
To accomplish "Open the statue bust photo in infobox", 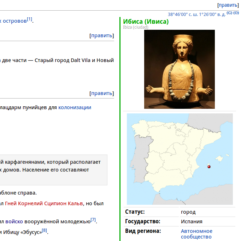I will click(180, 69).
